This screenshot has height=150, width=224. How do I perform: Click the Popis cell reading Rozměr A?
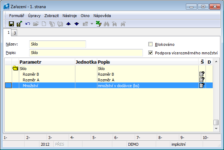click(148, 80)
